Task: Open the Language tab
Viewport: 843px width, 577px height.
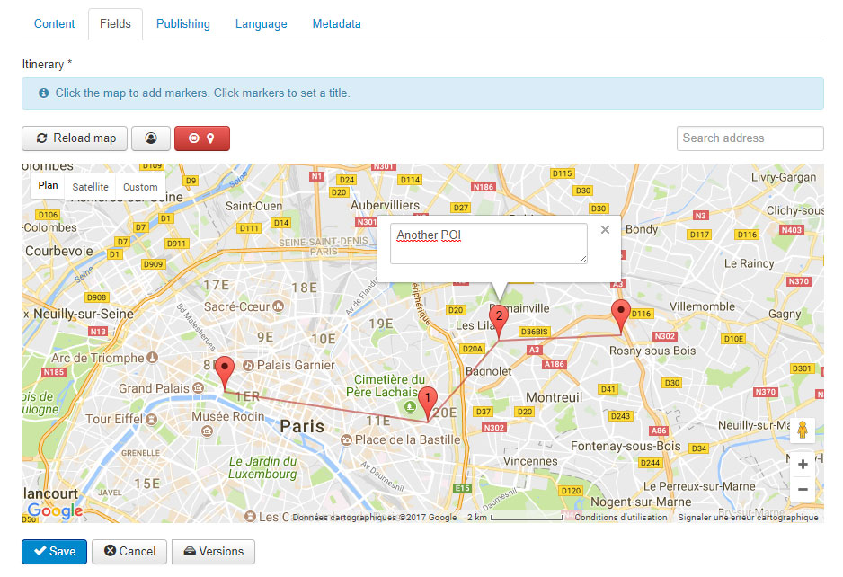Action: tap(261, 23)
